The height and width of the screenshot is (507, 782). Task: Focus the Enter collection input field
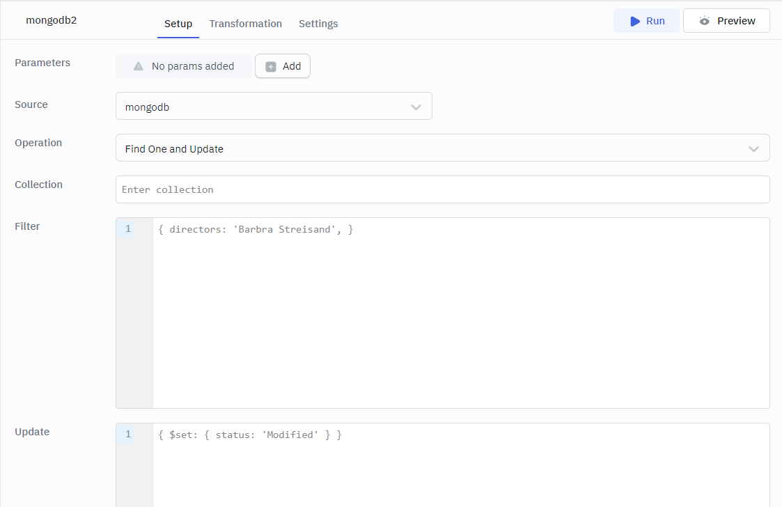coord(441,189)
